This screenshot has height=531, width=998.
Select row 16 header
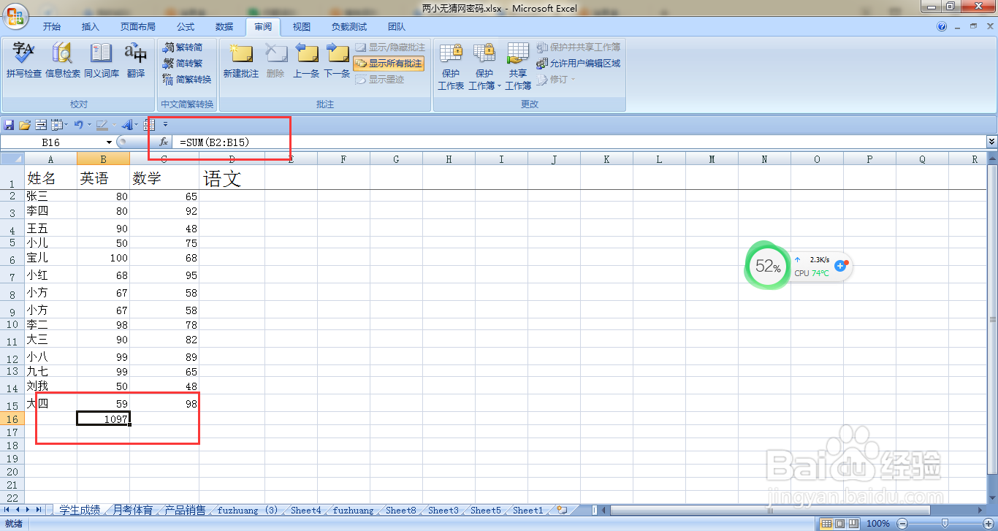pos(12,419)
